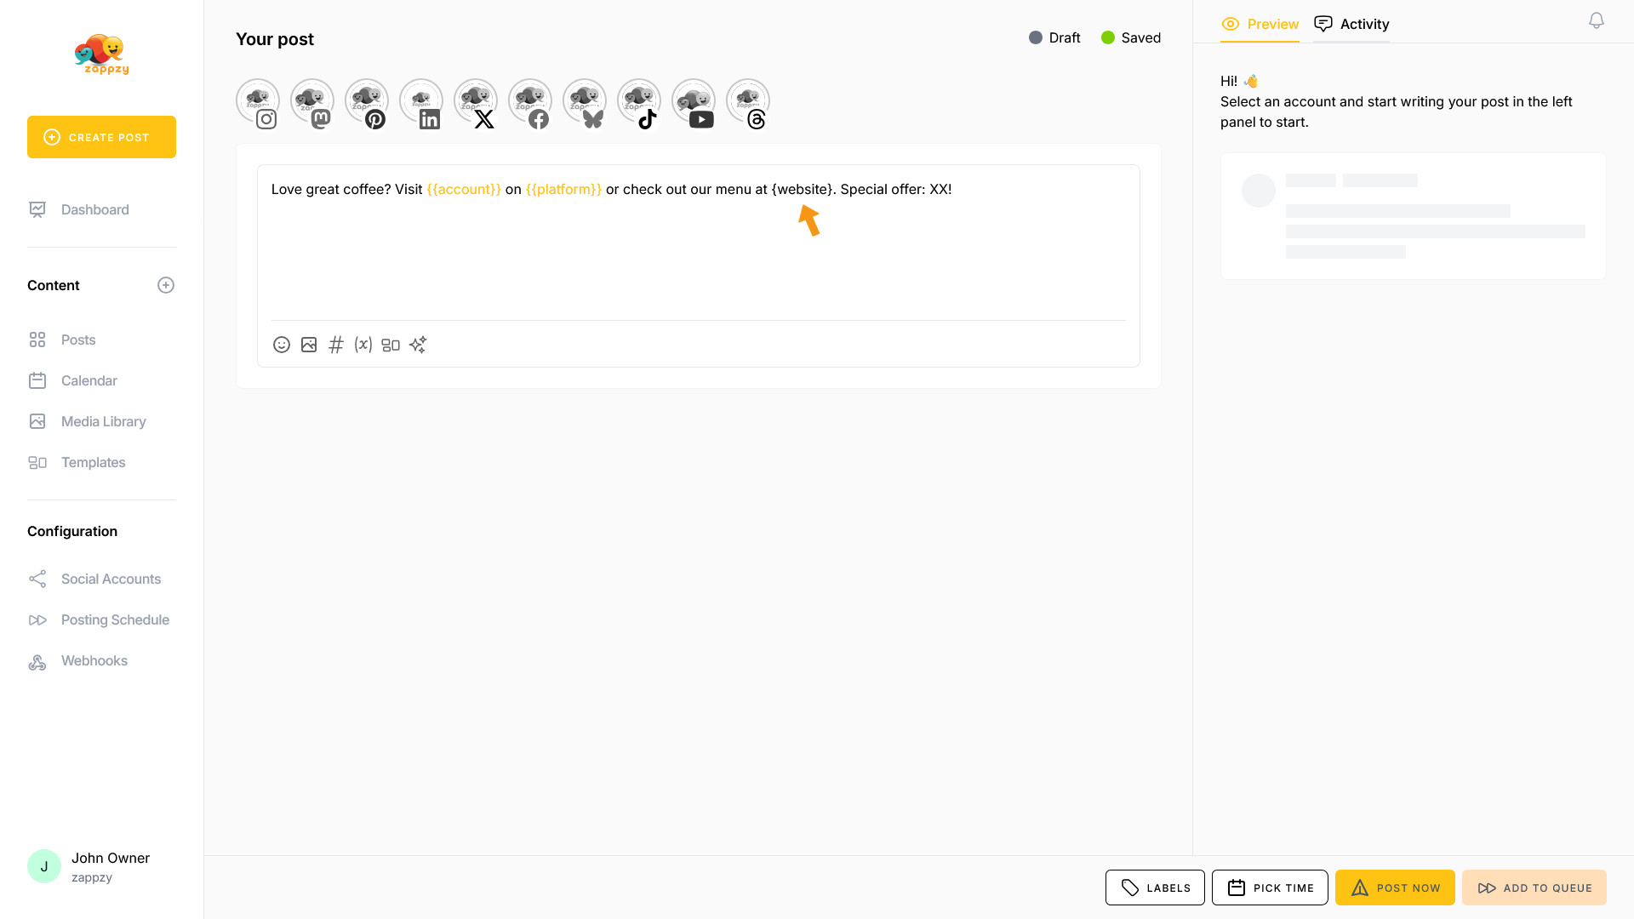
Task: Toggle the YouTube account selection
Action: click(694, 102)
